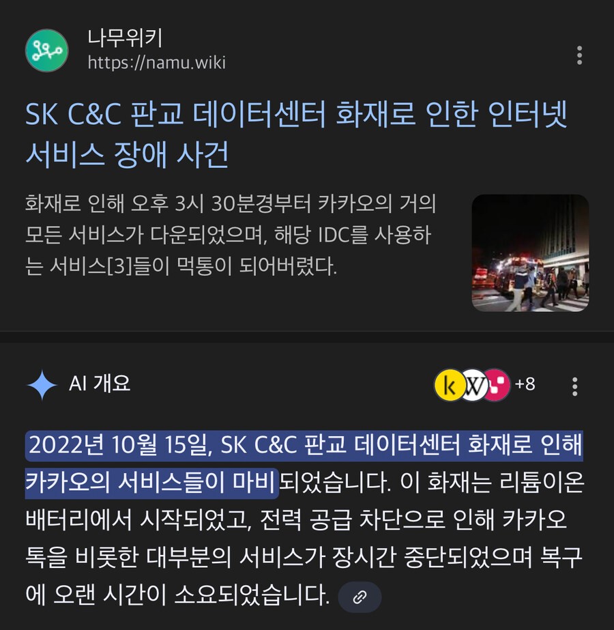
Task: Open the fire truck thumbnail image
Action: point(530,253)
